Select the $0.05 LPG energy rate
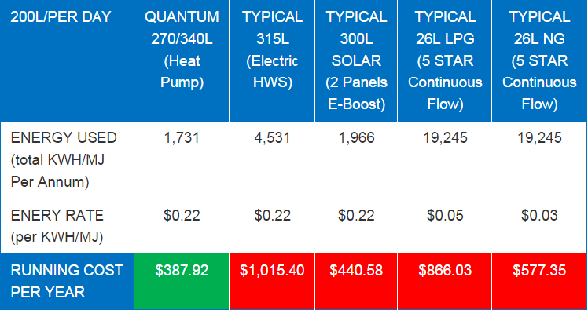Screen dimensions: 588x310 click(x=445, y=215)
